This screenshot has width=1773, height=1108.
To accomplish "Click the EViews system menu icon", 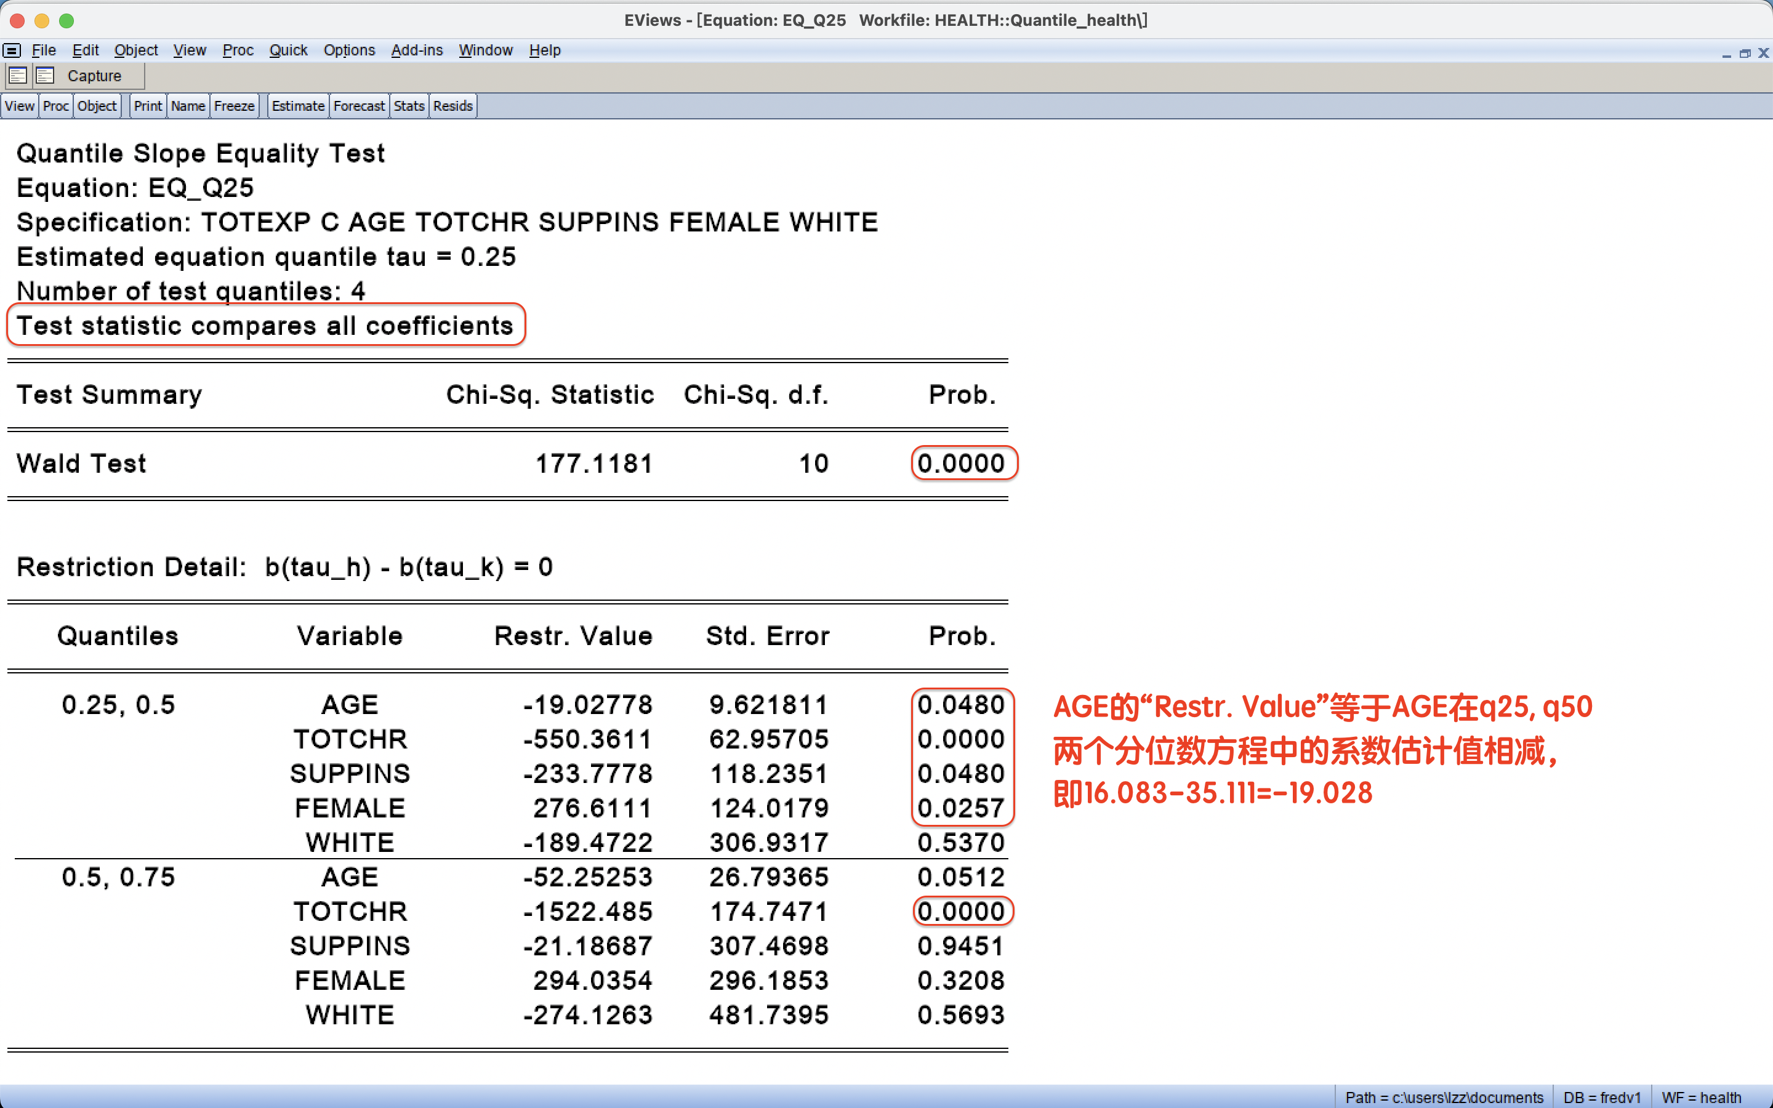I will (x=12, y=50).
